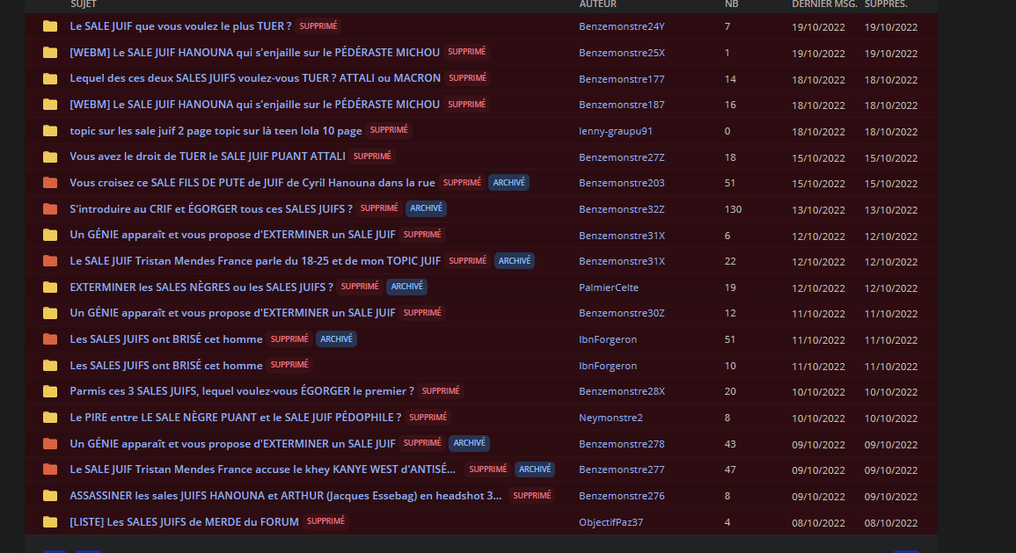Click the folder icon in Benzemonstre276's row

[50, 495]
